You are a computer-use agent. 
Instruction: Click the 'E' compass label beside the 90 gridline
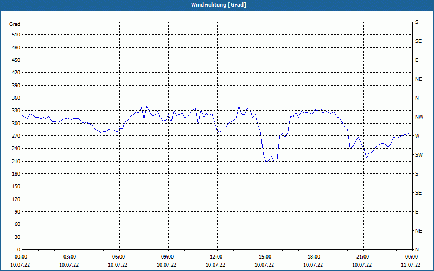point(417,212)
